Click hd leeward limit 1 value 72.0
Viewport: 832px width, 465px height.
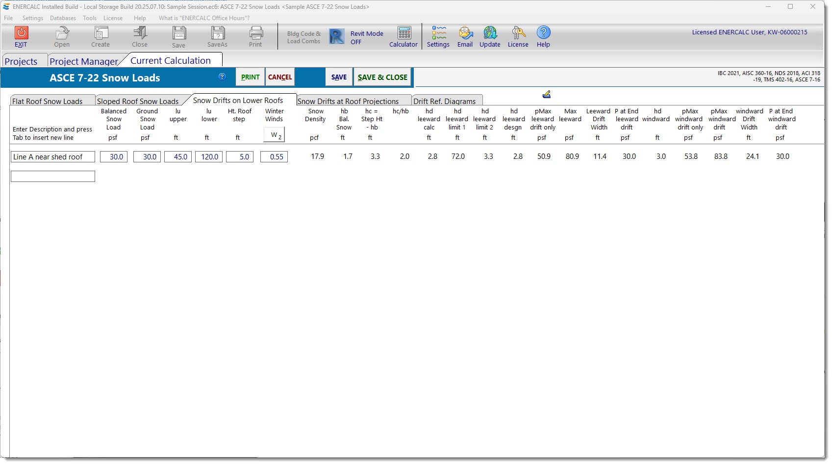point(458,156)
